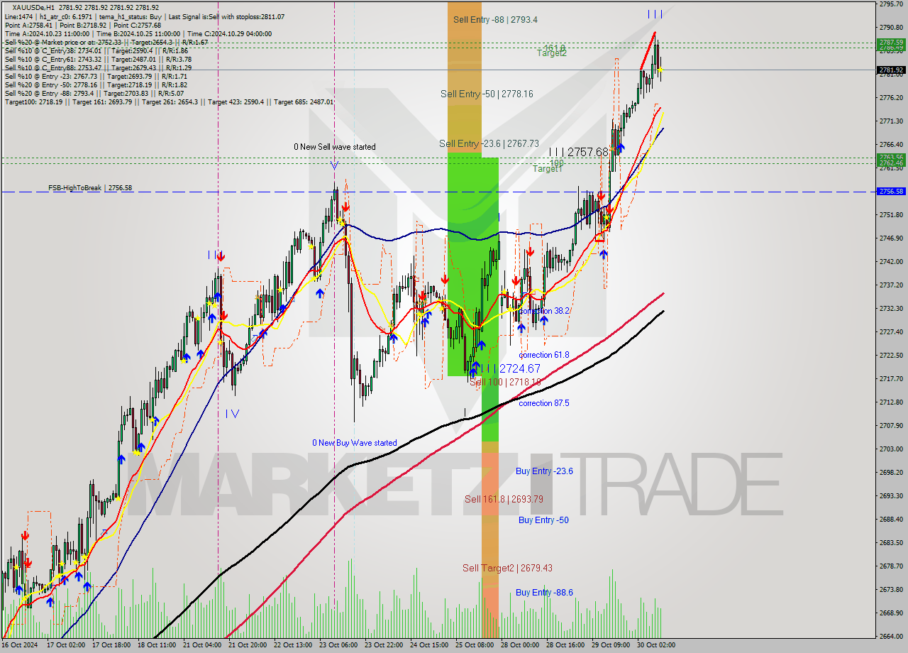Click the 'Sell Entry -50 | 2778.16' label

[487, 94]
